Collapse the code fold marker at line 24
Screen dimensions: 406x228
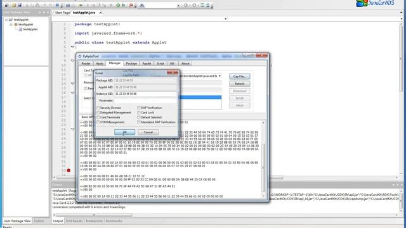coord(72,129)
